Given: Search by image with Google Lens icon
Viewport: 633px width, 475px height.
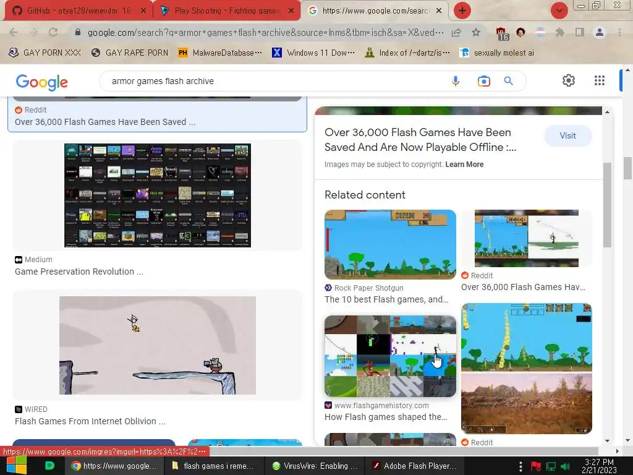Looking at the screenshot, I should [483, 81].
